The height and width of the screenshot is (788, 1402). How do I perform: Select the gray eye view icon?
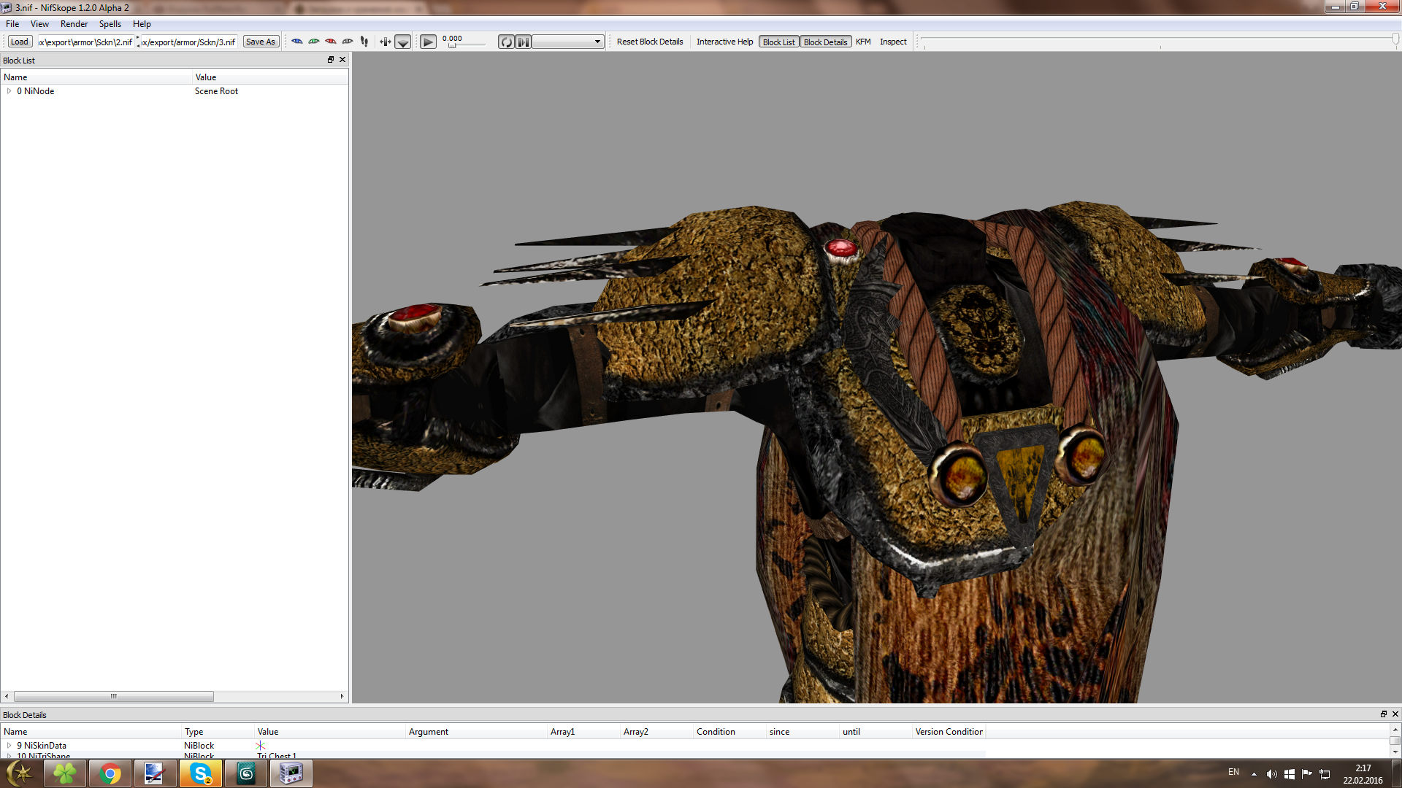coord(348,42)
